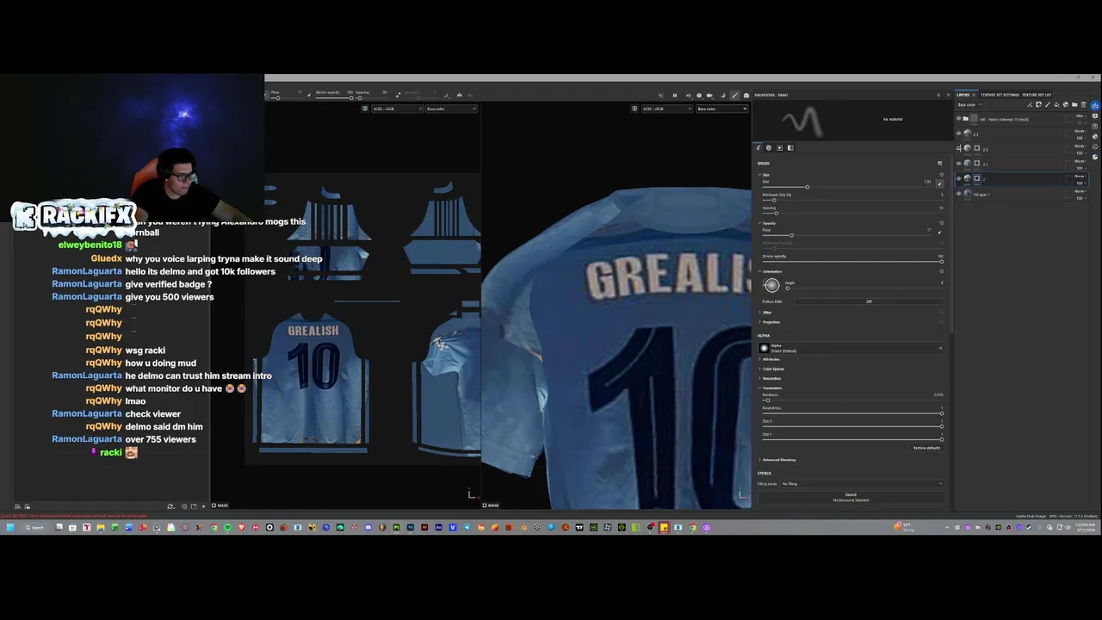Undock the Properties - Paint panel
1102x620 pixels.
click(x=938, y=95)
